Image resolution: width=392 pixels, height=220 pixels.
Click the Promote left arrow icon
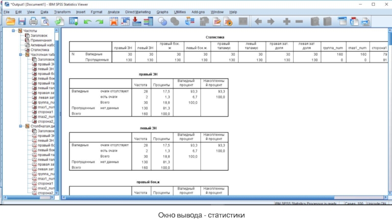coord(258,22)
